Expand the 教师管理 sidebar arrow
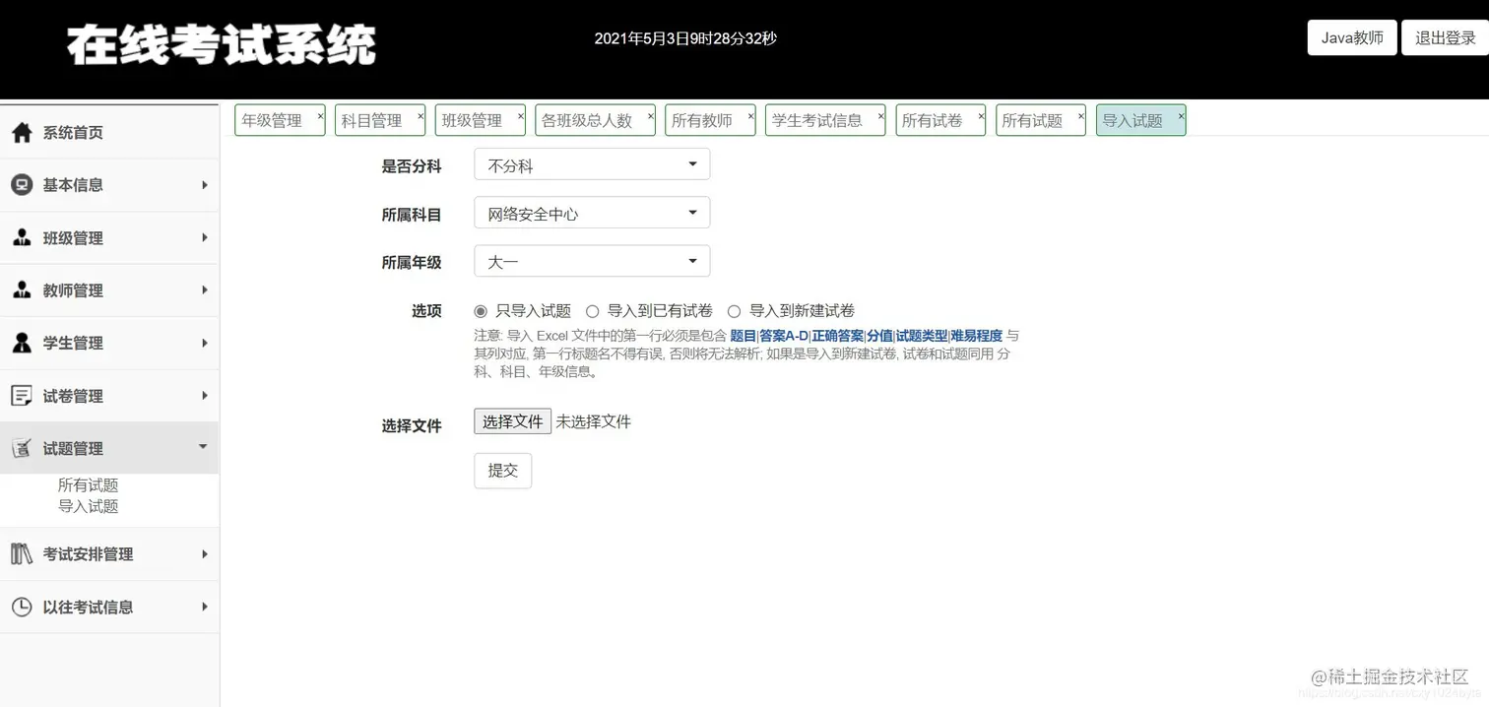Image resolution: width=1489 pixels, height=707 pixels. (x=204, y=289)
